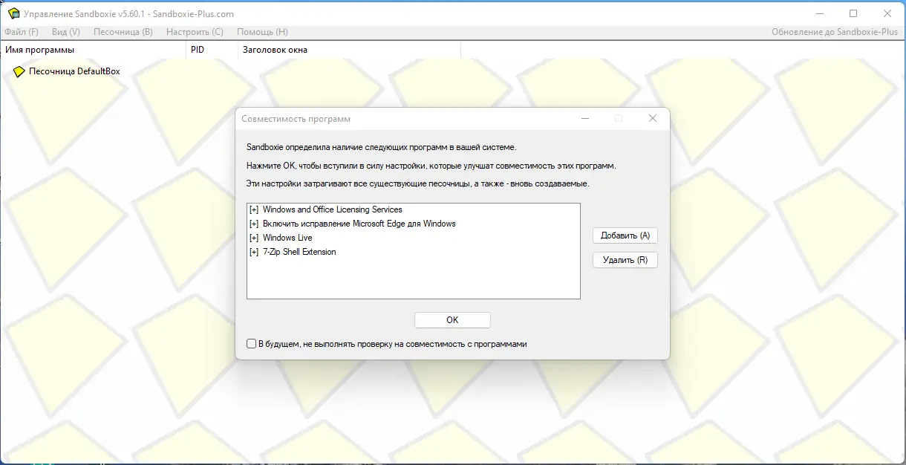906x465 pixels.
Task: Expand the Windows Live entry
Action: click(254, 238)
